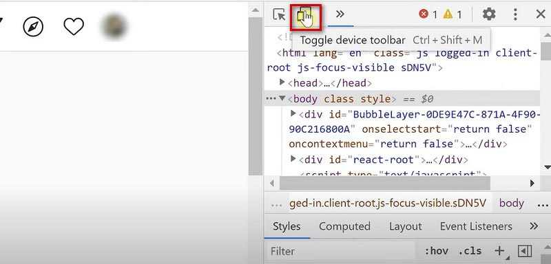The width and height of the screenshot is (551, 264).
Task: Close the DevTools panel
Action: coord(541,14)
